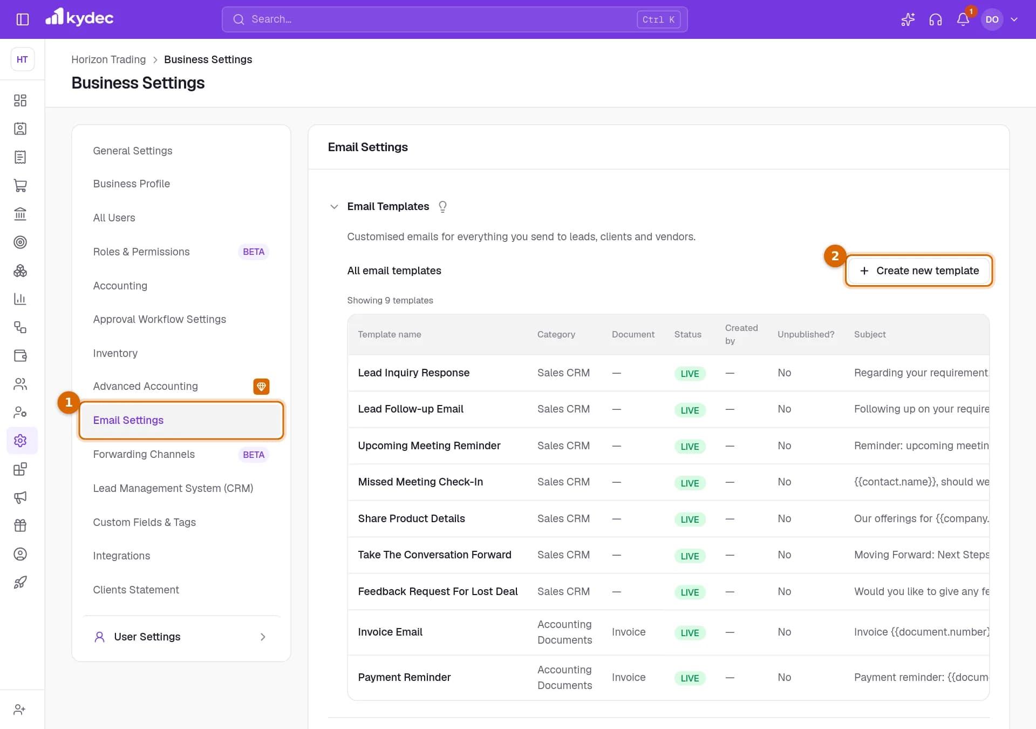Open the bank building sidebar icon
This screenshot has height=729, width=1036.
(x=20, y=214)
